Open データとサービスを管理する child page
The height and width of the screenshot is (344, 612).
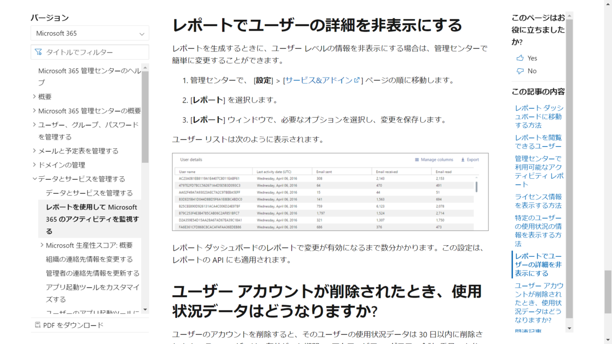tap(89, 193)
